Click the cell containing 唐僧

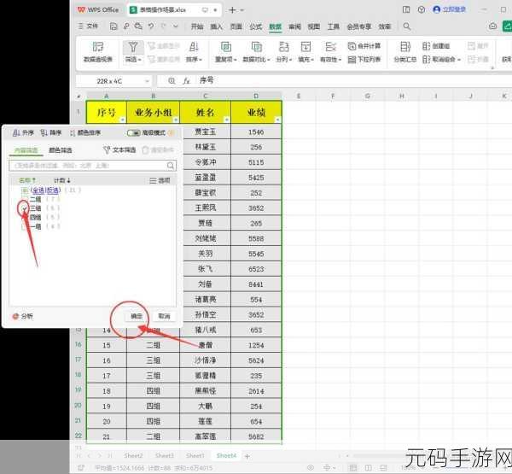pos(205,345)
